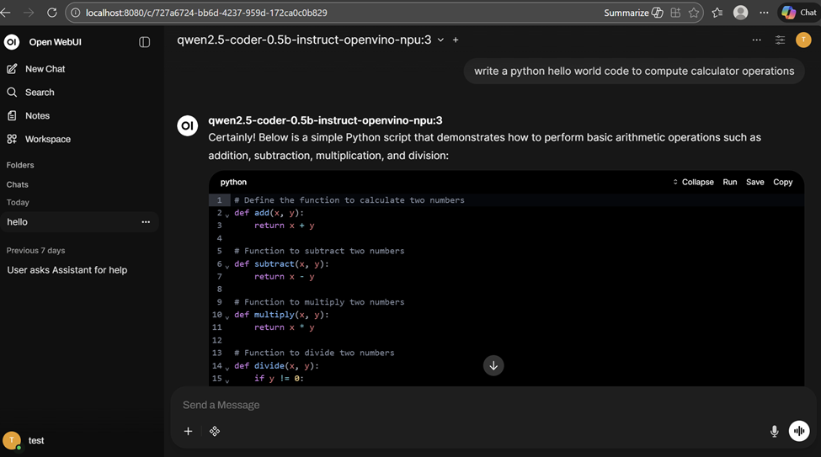This screenshot has height=457, width=821.
Task: Click code line 1 comment text
Action: coord(349,200)
